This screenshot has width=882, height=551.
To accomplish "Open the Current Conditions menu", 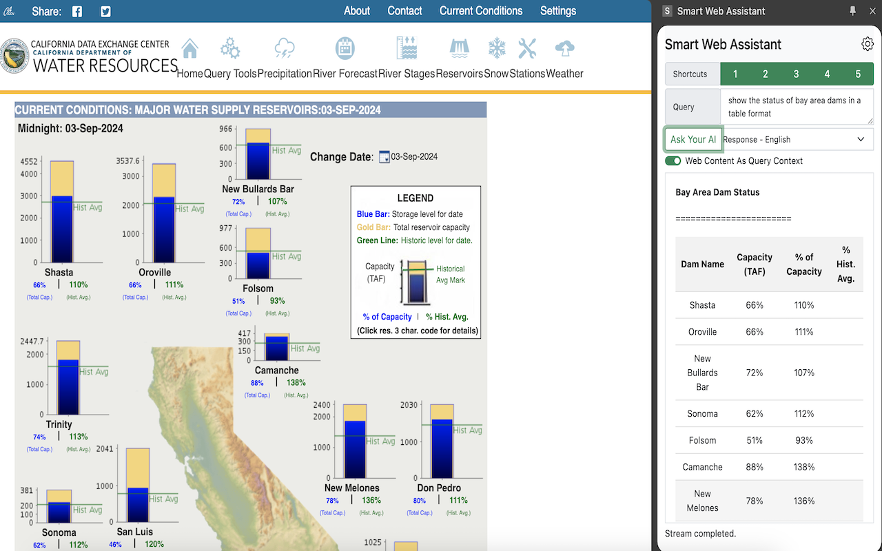I will coord(481,11).
